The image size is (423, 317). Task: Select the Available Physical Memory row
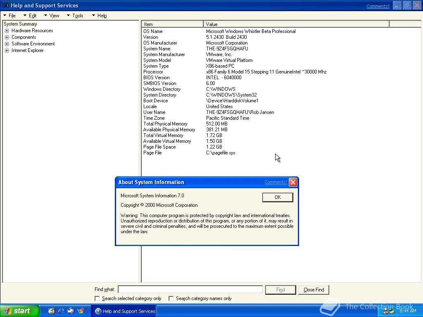pyautogui.click(x=185, y=130)
